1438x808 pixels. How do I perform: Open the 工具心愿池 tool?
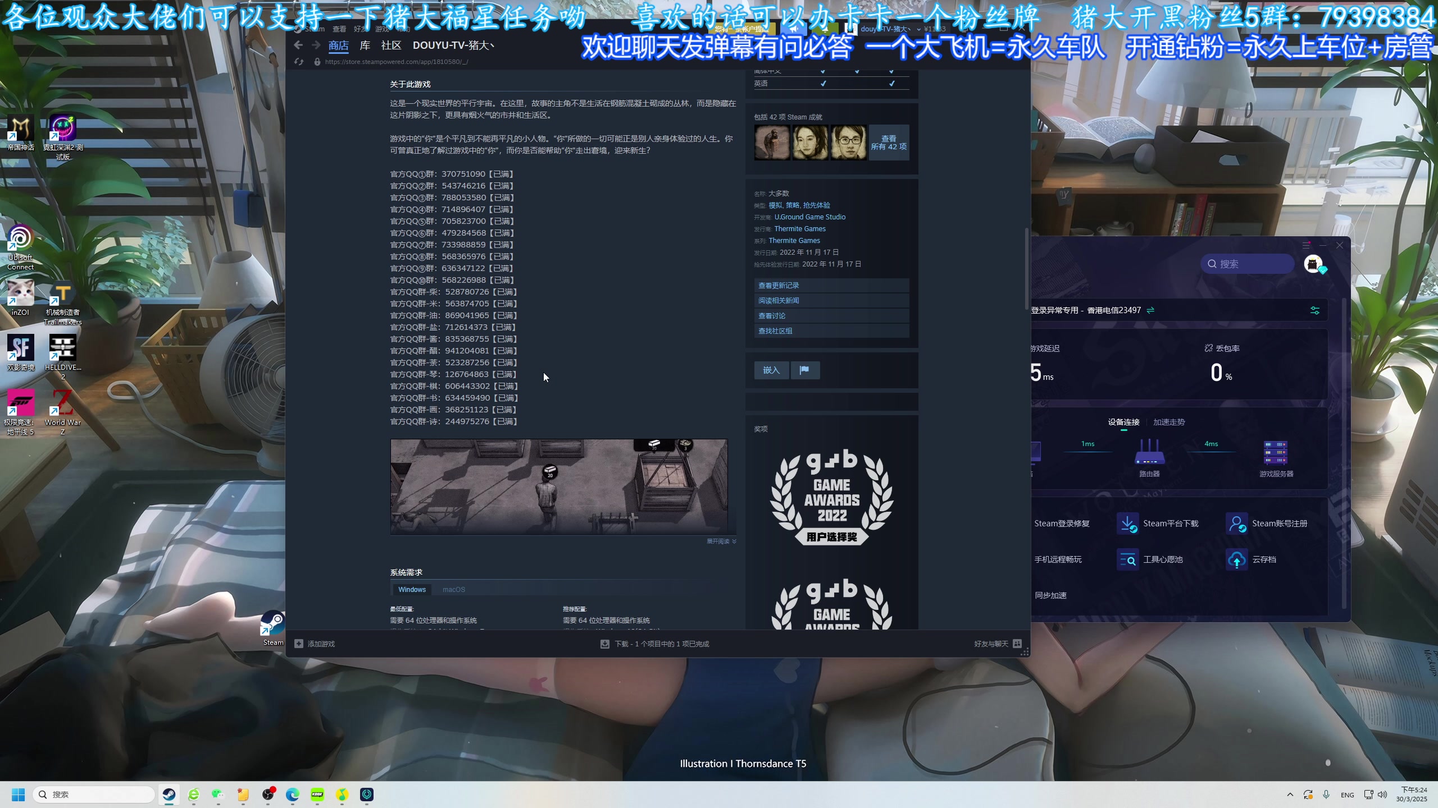[x=1150, y=559]
